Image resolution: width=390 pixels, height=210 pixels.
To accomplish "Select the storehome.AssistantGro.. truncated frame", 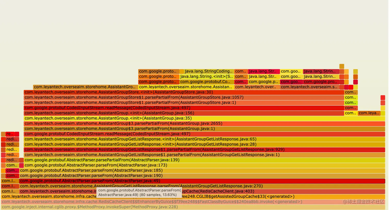I will (x=85, y=87).
